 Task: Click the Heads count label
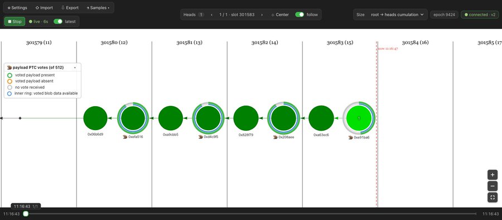194,15
